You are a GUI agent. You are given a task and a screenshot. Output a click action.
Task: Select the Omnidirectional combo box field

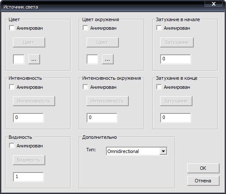(136, 151)
